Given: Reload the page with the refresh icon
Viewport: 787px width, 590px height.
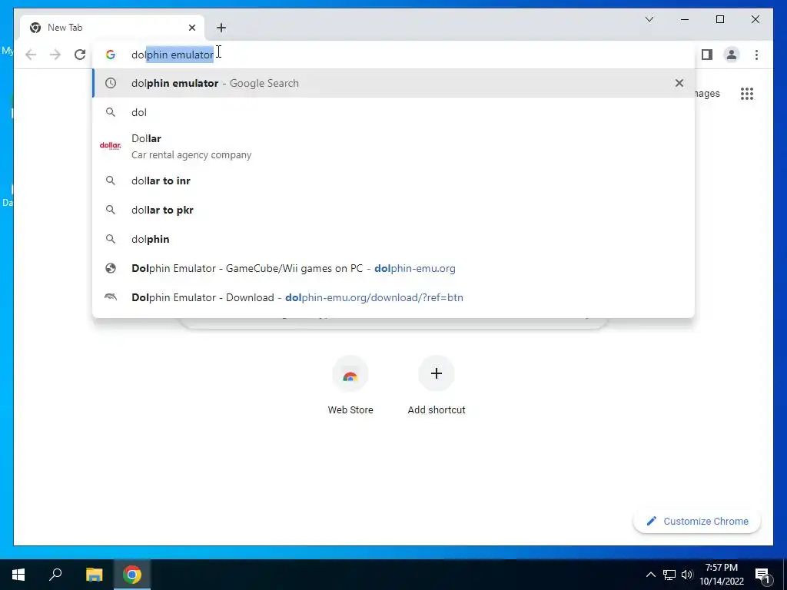Looking at the screenshot, I should coord(80,55).
